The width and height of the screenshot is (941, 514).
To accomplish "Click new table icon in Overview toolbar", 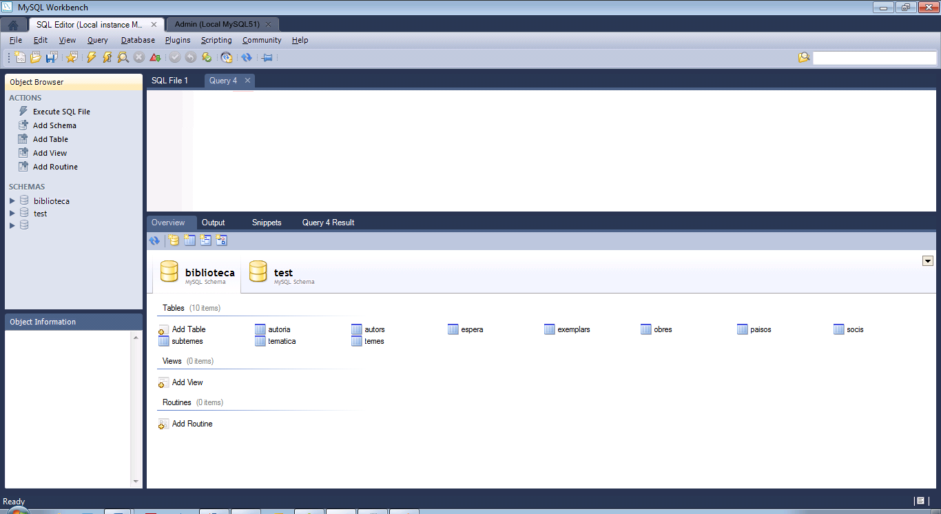I will [190, 240].
